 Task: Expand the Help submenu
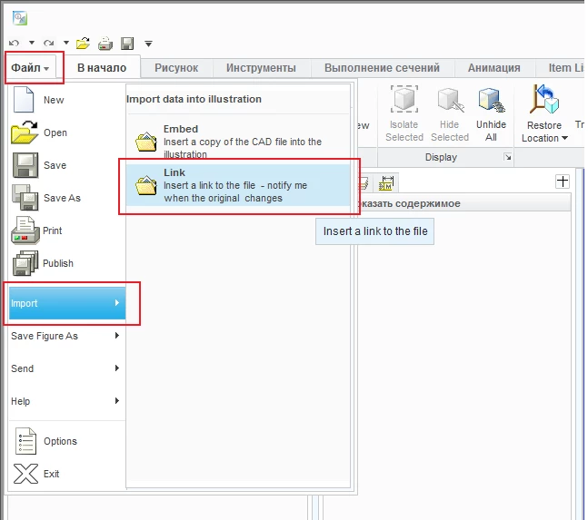coord(66,401)
